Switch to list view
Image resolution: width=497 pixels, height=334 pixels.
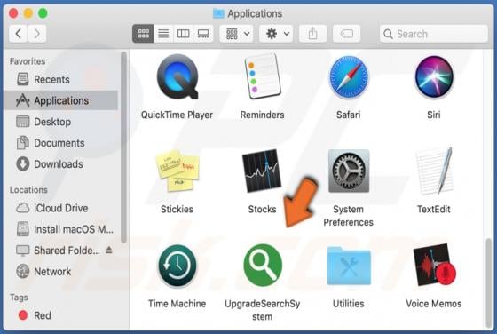coord(163,34)
